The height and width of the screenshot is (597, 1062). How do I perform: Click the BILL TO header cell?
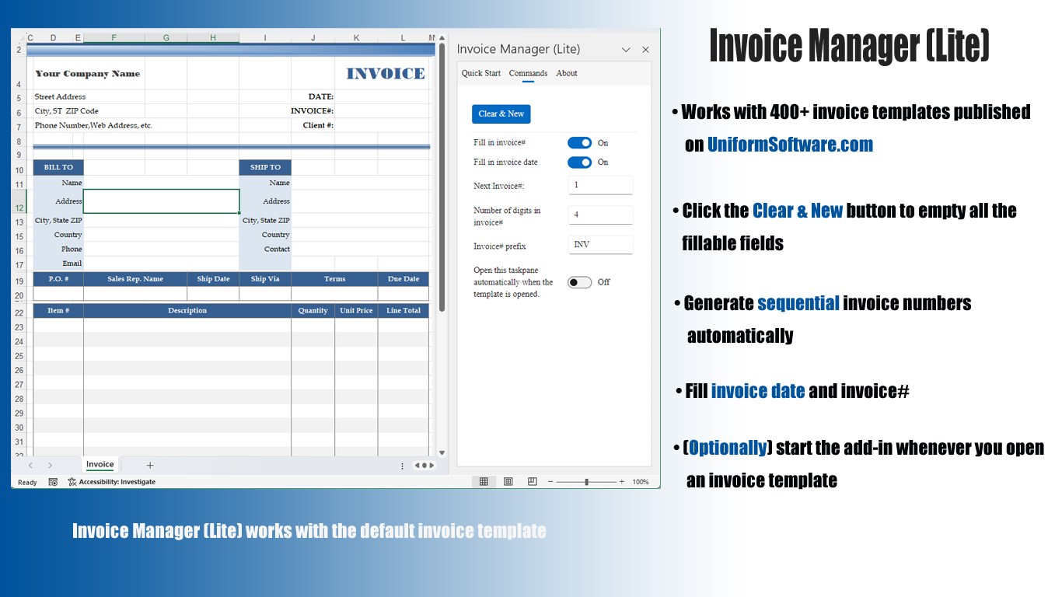click(58, 168)
